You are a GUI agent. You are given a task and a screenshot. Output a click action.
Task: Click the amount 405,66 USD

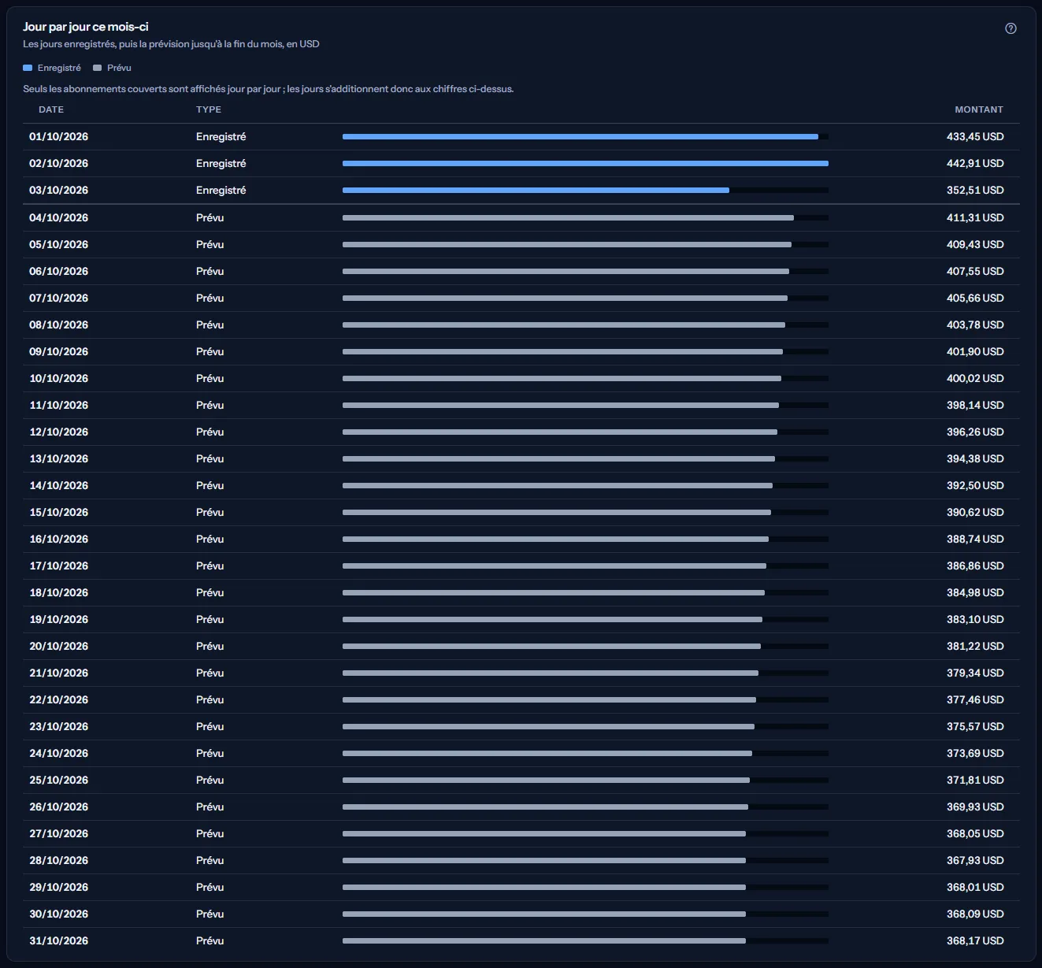point(975,298)
